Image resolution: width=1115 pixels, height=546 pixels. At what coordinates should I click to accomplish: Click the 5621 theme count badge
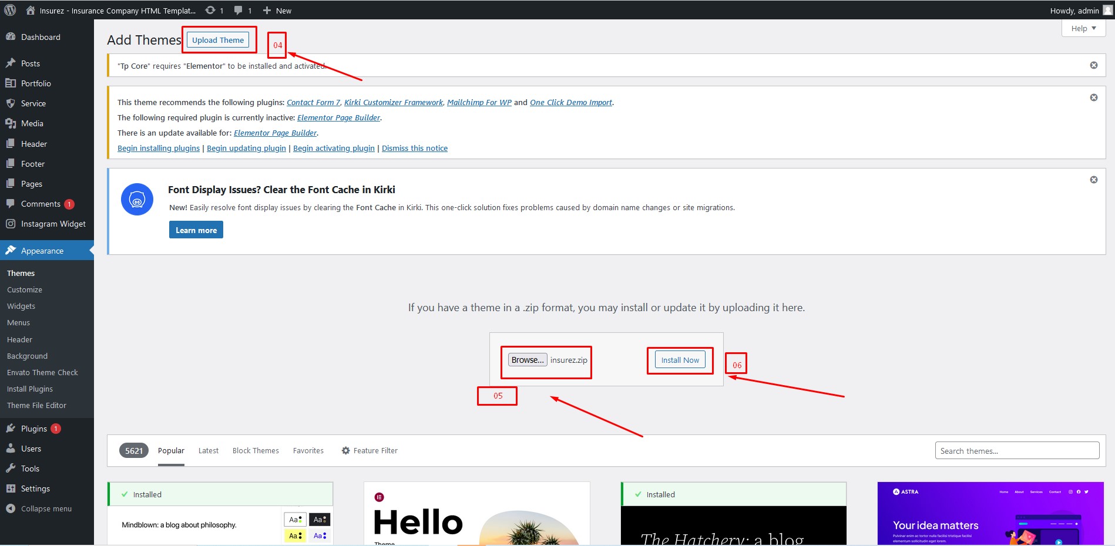(x=134, y=450)
